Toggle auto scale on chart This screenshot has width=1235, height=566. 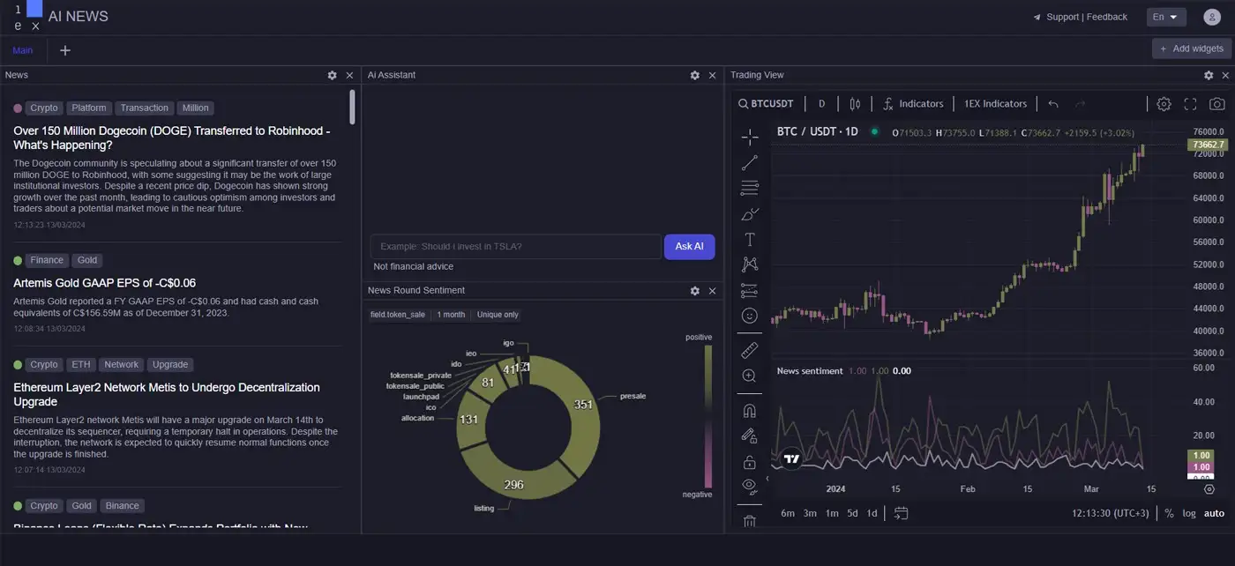pos(1214,513)
